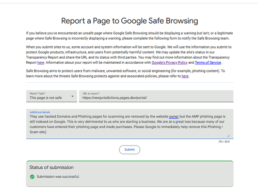
Task: Open the Terms of Service link
Action: pos(208,62)
